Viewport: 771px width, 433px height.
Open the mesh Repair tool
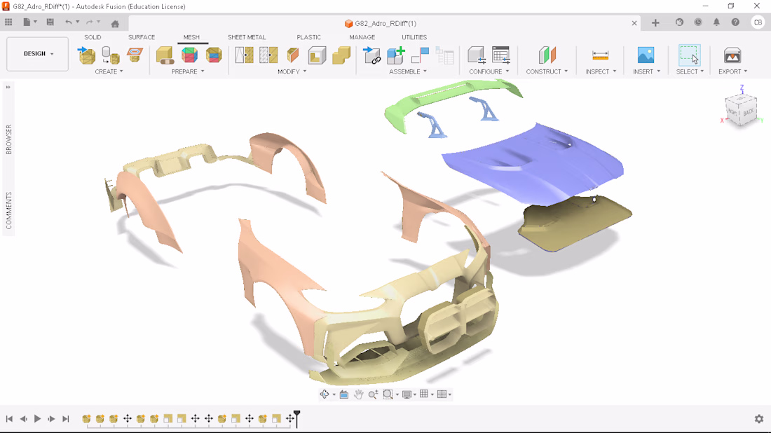click(165, 55)
